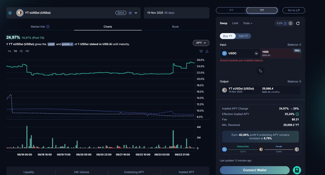Open the calculator icon beside Connect Wallet
The height and width of the screenshot is (175, 325).
pos(297,170)
